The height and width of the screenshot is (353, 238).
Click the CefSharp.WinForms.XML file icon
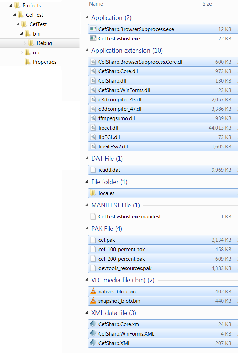93,333
